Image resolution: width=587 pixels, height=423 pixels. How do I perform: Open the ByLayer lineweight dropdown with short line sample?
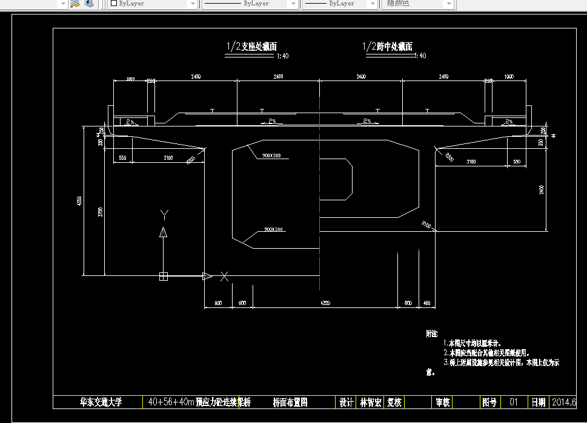(x=340, y=4)
